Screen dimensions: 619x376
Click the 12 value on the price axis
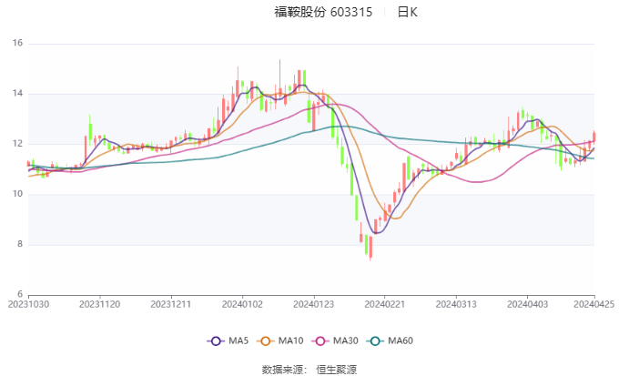click(x=16, y=144)
